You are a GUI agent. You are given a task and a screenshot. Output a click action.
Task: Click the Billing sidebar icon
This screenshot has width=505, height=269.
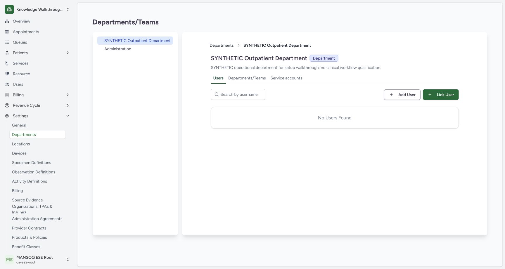point(7,95)
